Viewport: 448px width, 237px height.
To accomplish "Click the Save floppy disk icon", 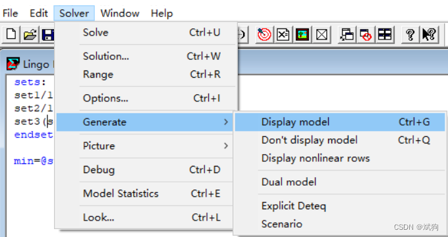I will click(x=47, y=34).
